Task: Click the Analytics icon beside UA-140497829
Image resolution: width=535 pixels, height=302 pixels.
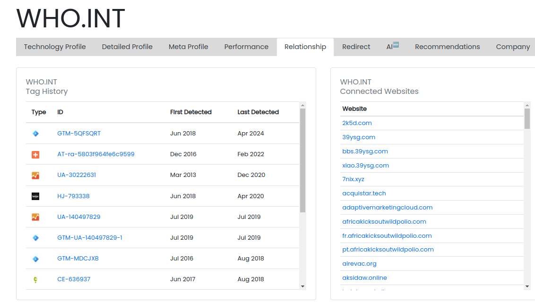Action: pyautogui.click(x=35, y=217)
